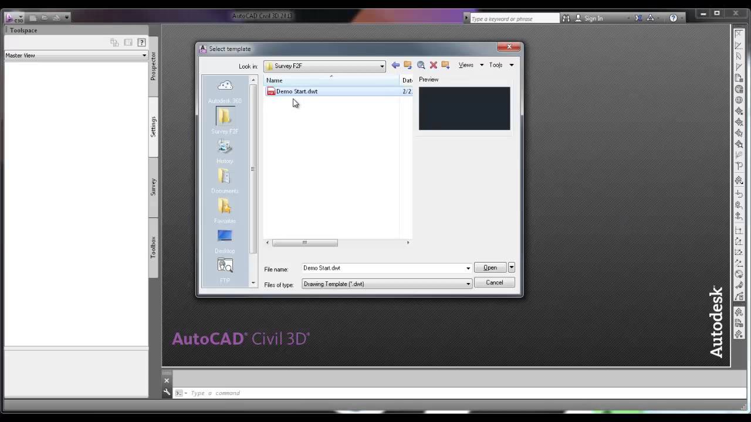Switch to the Toolbox tab

tap(153, 247)
